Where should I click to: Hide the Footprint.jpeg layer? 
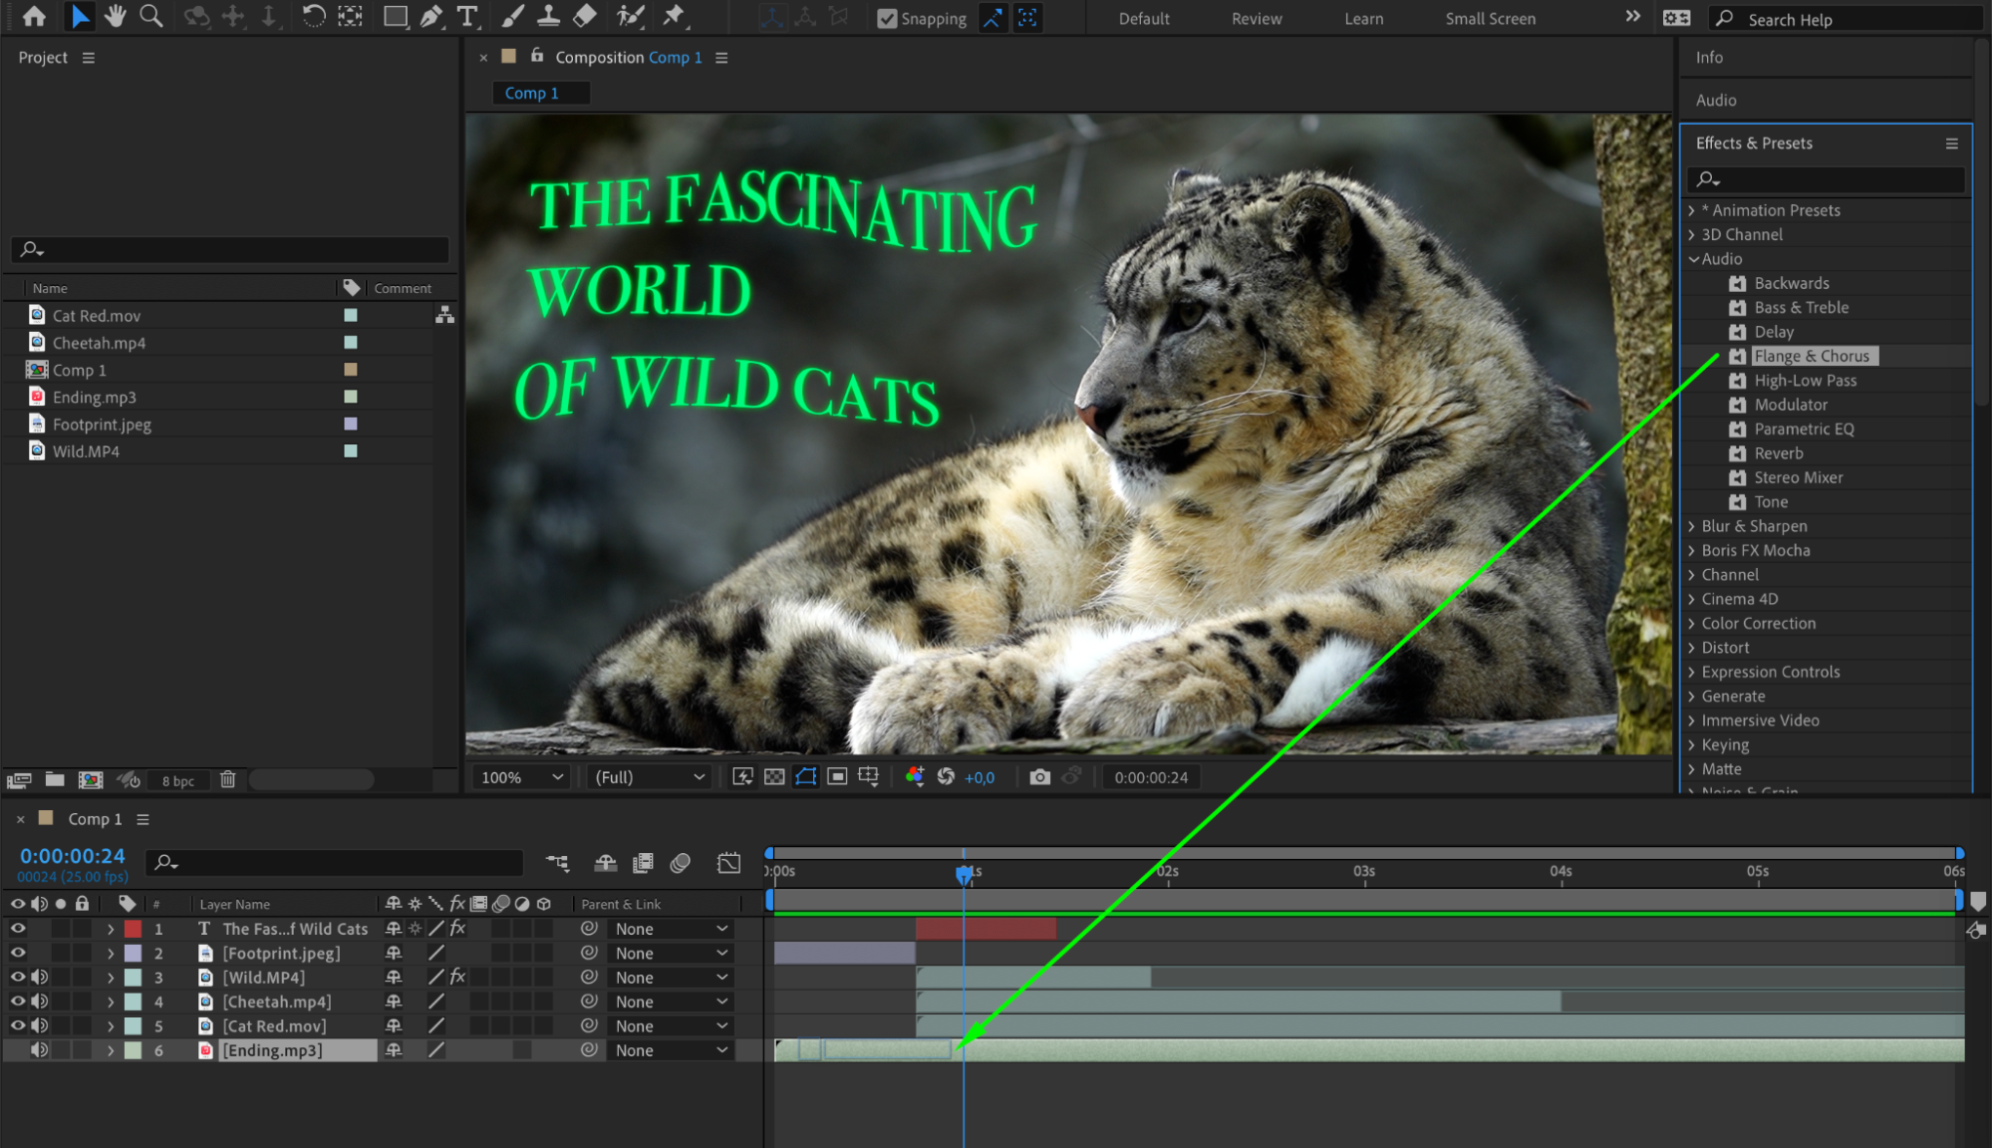click(x=18, y=953)
